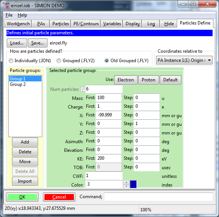The image size is (219, 217).
Task: Click the Load... button
Action: tap(17, 43)
